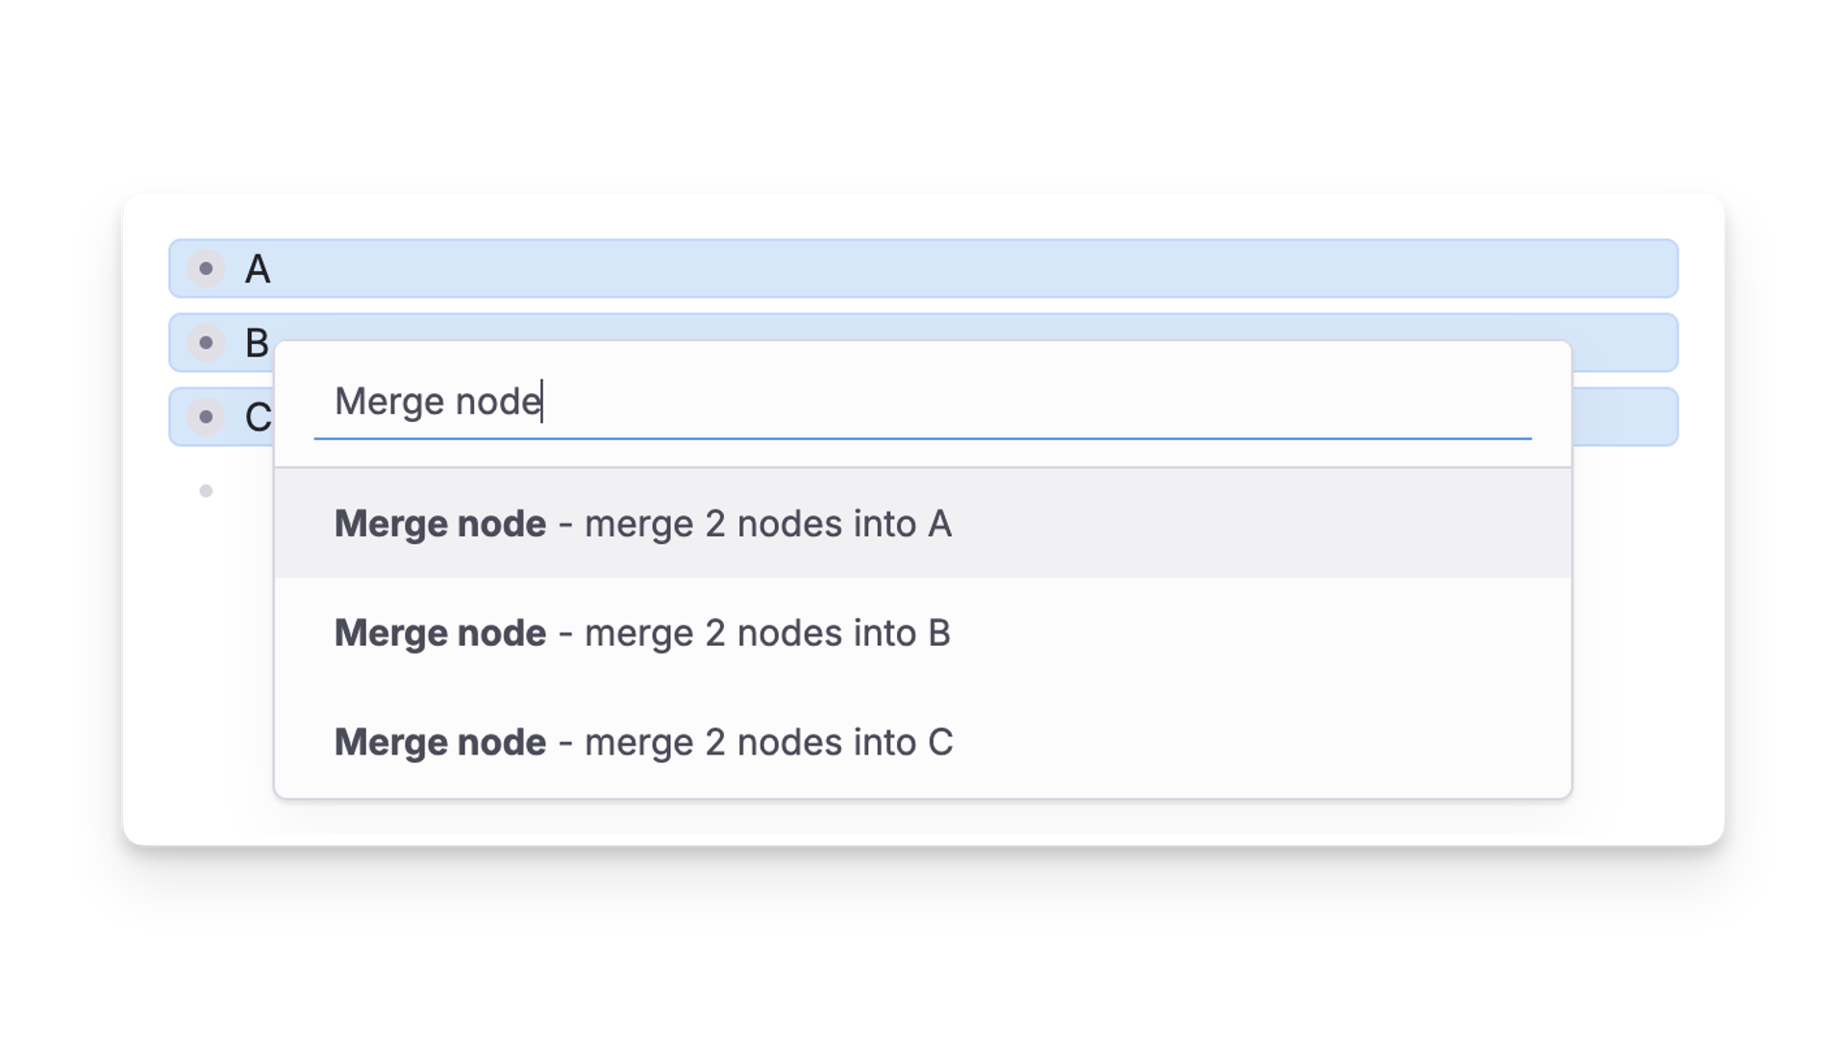This screenshot has width=1846, height=1038.
Task: Click the blue underline of the search field
Action: (923, 438)
